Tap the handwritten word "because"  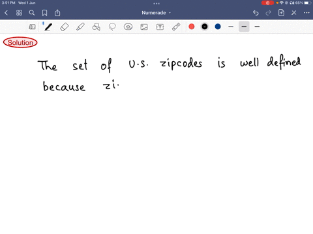point(64,86)
